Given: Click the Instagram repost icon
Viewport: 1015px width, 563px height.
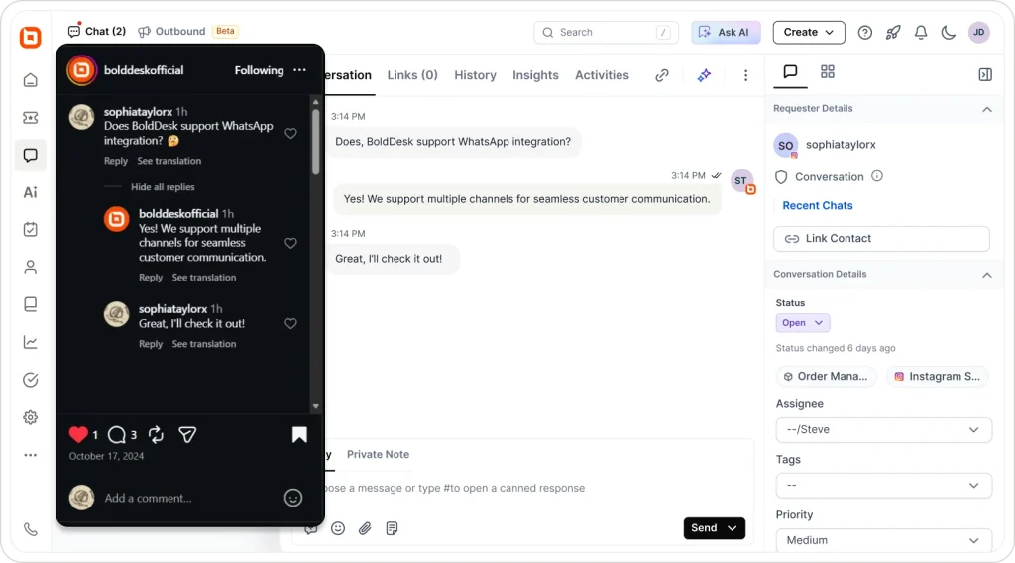Looking at the screenshot, I should pyautogui.click(x=156, y=435).
